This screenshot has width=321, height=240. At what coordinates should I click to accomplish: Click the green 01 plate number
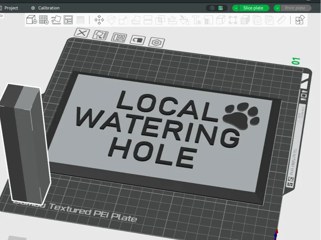(x=296, y=61)
